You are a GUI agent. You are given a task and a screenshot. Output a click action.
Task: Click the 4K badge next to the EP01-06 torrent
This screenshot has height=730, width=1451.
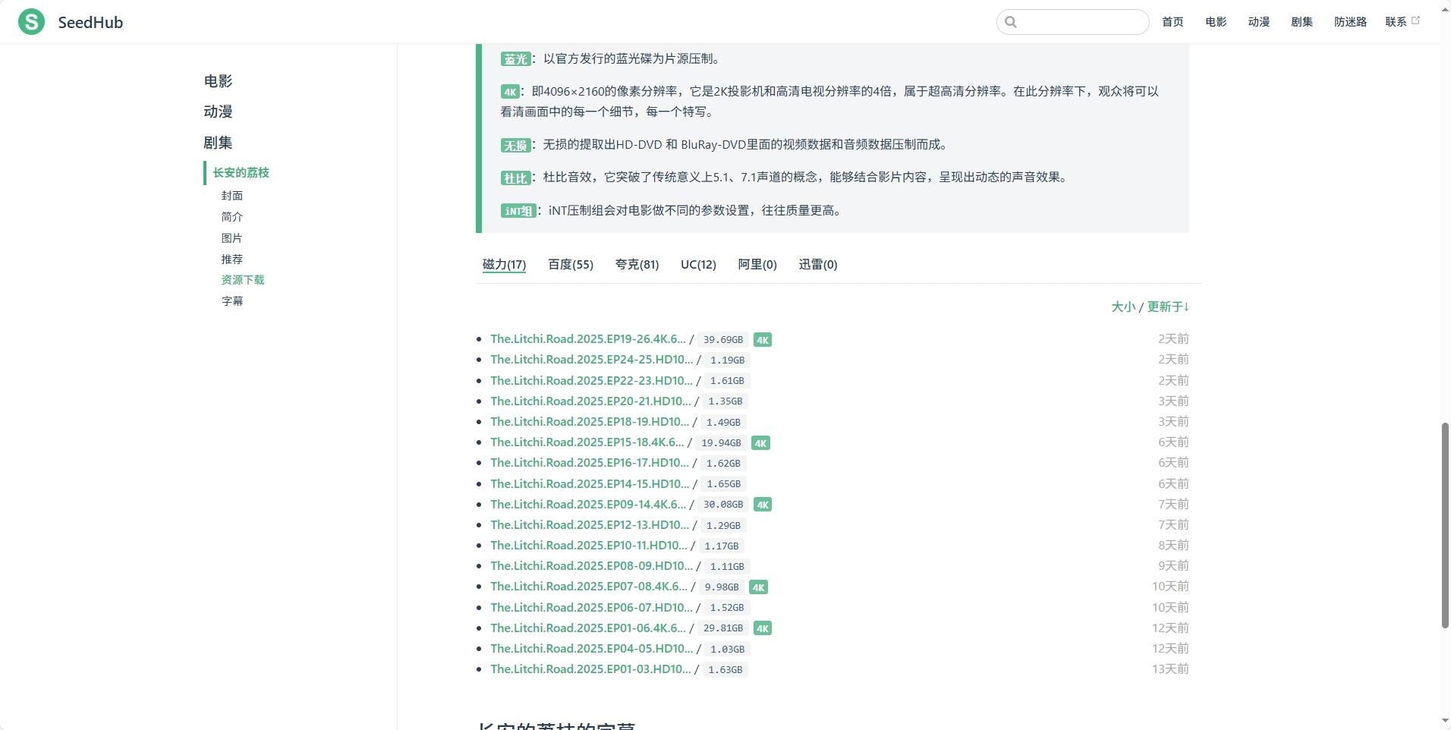tap(763, 628)
